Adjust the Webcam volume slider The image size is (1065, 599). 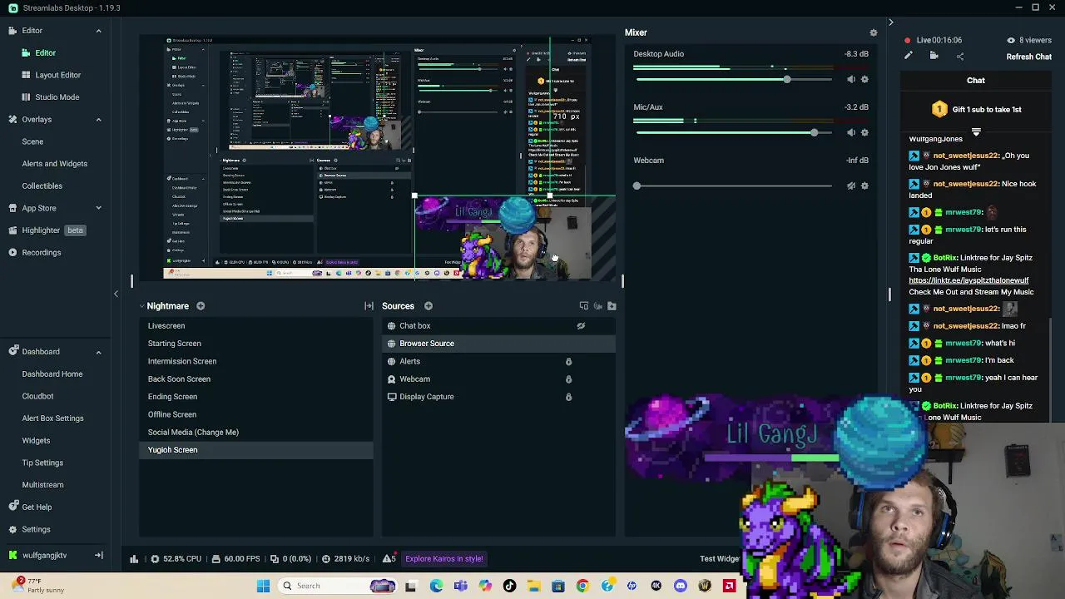tap(637, 186)
